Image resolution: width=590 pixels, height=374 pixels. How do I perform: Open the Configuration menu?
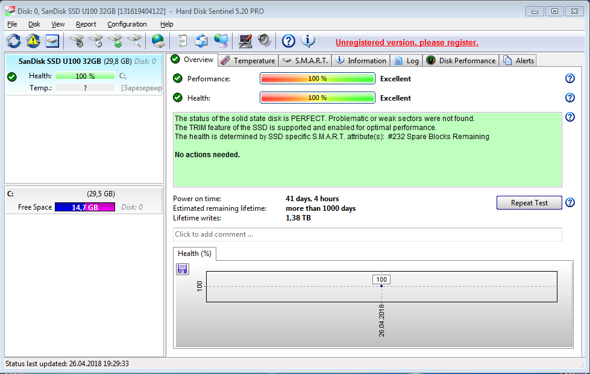(x=127, y=24)
